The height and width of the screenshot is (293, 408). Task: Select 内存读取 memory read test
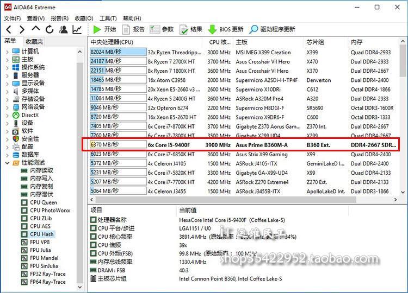pos(41,170)
